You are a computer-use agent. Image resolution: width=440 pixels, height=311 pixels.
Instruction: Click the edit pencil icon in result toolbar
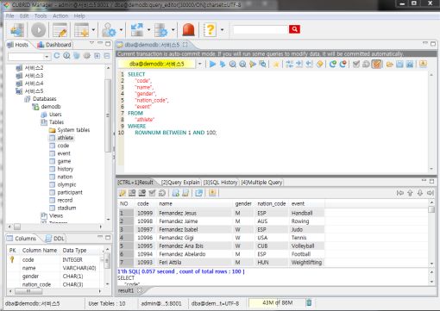[123, 193]
